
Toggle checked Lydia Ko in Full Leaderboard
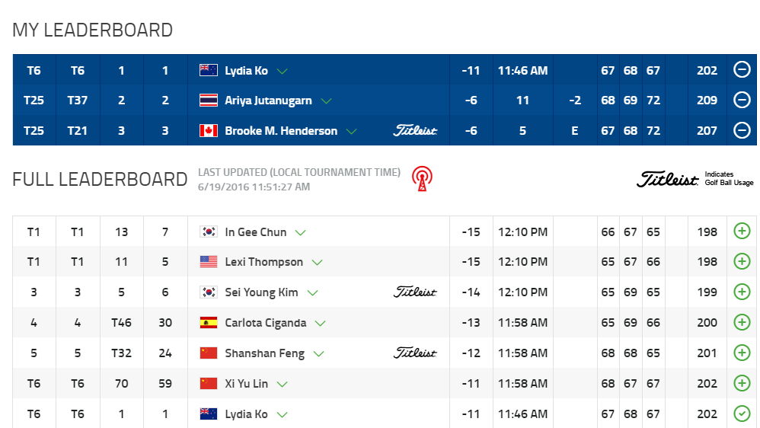(742, 414)
